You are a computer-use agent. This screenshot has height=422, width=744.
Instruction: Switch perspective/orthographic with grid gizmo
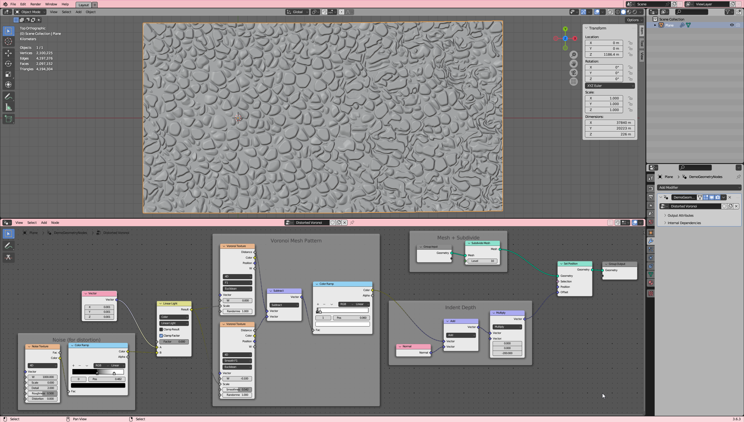click(574, 82)
